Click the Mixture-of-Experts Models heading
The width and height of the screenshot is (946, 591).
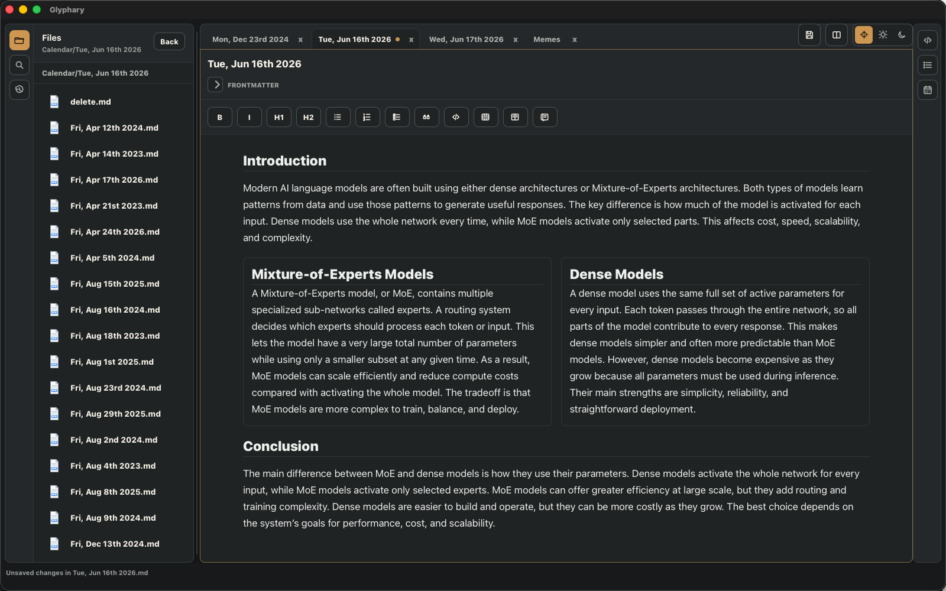click(x=342, y=274)
